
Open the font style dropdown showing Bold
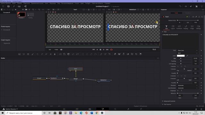tap(187, 53)
